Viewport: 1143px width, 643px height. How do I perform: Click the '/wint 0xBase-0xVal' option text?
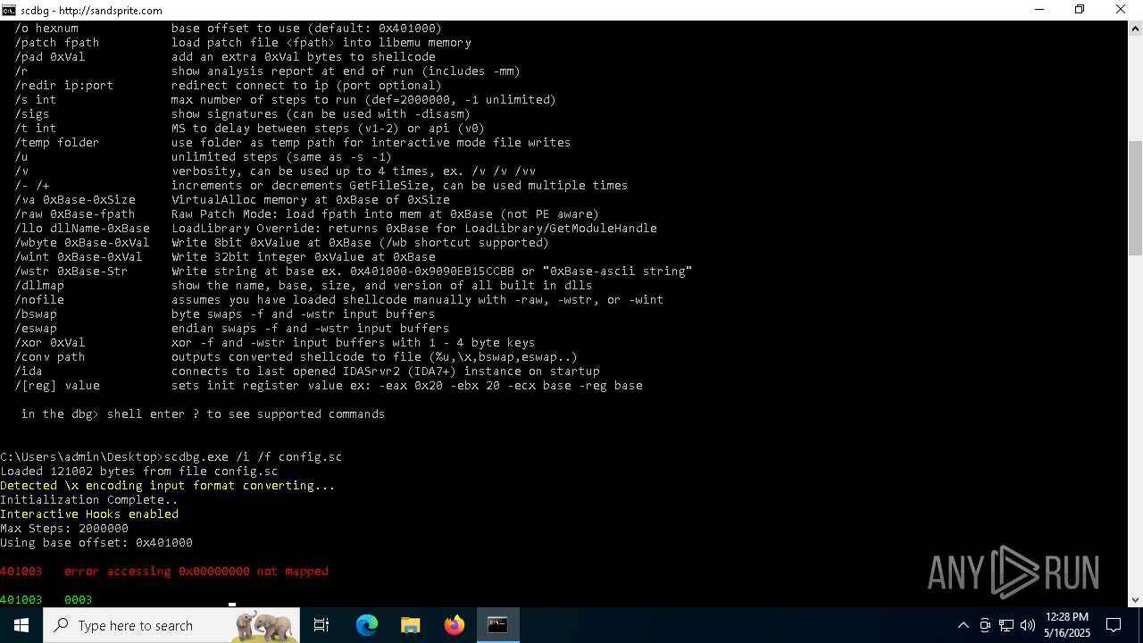[79, 257]
